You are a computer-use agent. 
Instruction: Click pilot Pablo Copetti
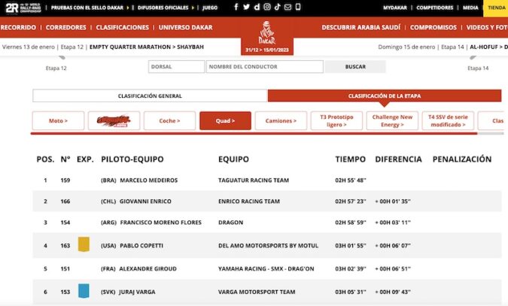click(x=141, y=246)
